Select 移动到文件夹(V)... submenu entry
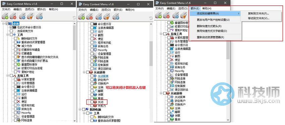The image size is (285, 125). click(x=259, y=18)
